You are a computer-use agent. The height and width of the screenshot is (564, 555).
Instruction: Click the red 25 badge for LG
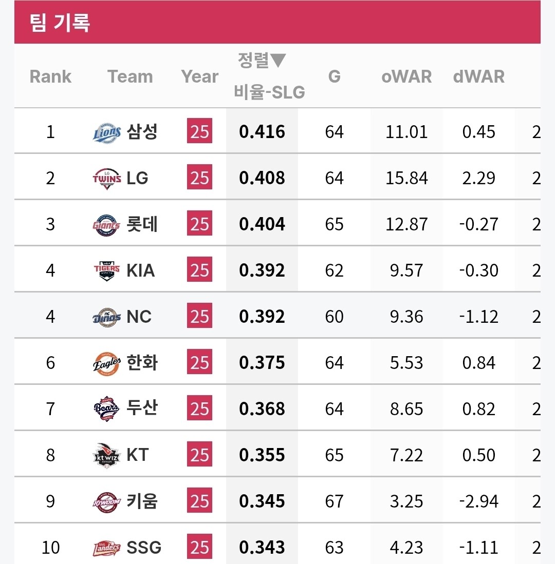click(199, 179)
